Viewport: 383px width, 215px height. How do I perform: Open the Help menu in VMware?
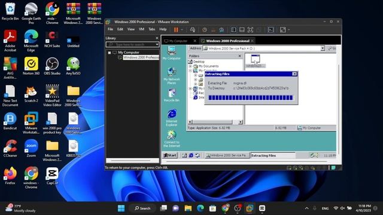tap(163, 29)
